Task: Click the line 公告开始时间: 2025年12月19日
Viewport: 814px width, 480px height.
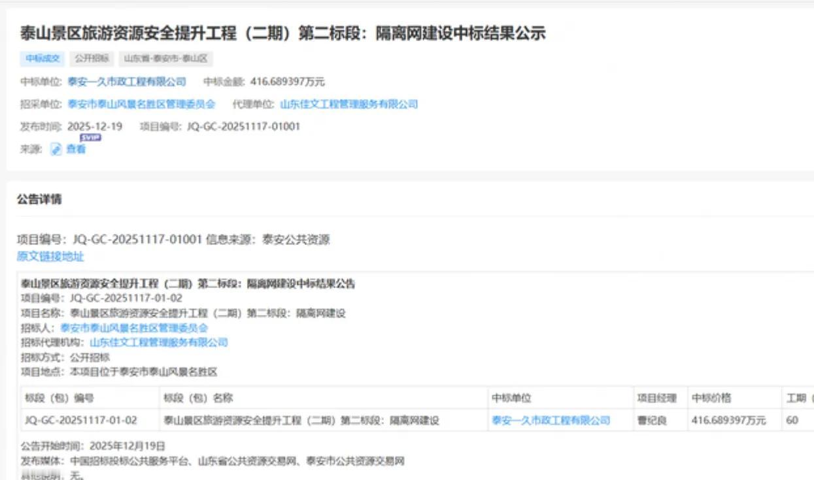Action: click(93, 446)
